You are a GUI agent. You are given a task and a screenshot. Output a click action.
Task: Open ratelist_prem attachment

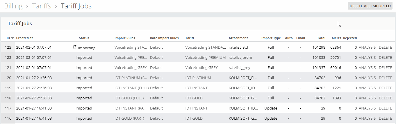click(240, 58)
